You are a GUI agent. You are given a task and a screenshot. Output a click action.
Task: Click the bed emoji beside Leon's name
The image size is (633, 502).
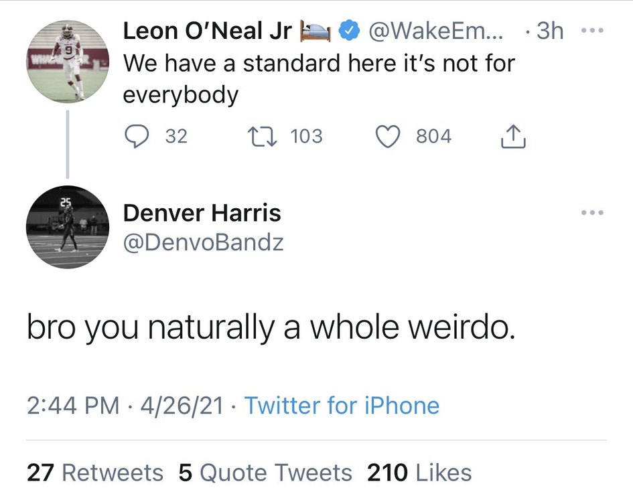[315, 31]
